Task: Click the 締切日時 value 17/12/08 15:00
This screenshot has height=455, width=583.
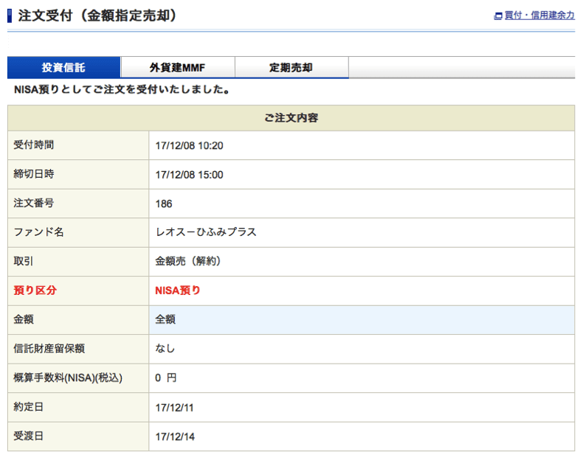Action: click(x=189, y=175)
